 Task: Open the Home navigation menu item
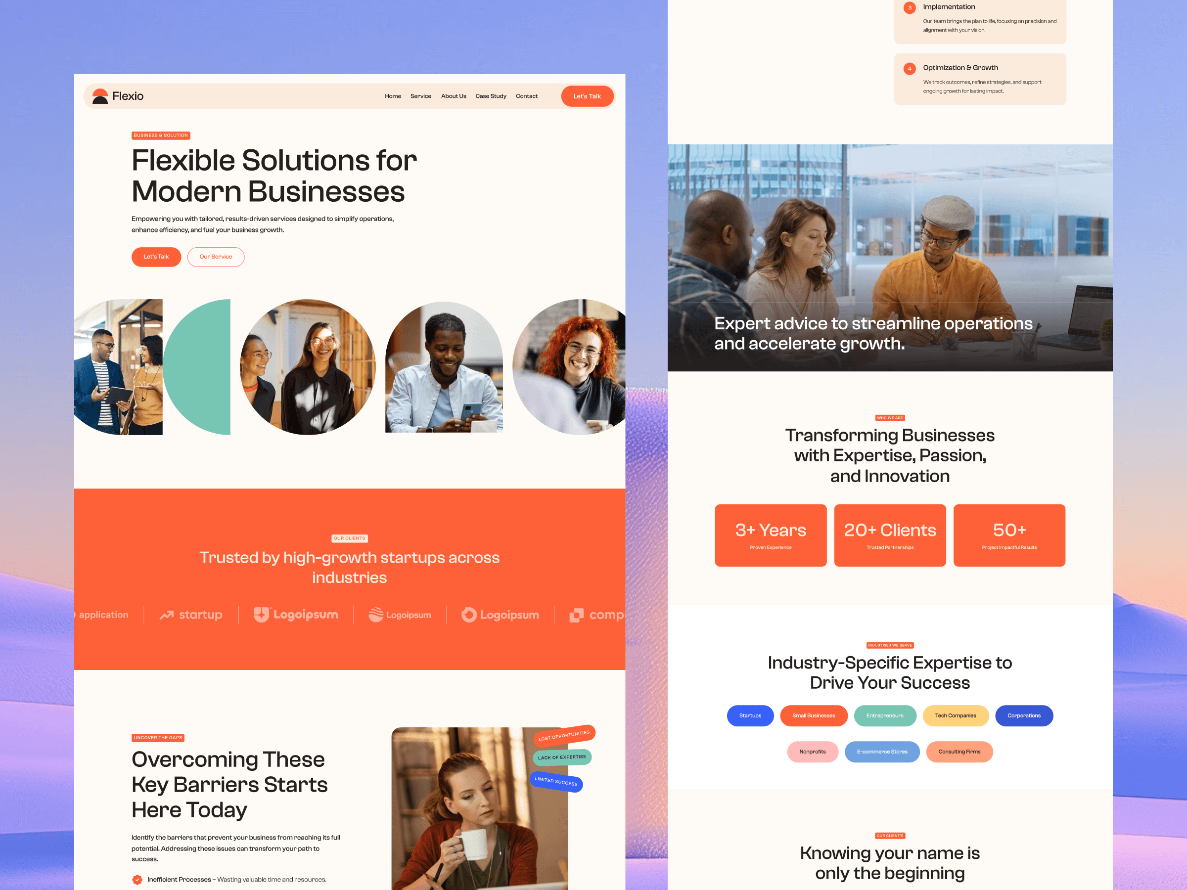click(x=393, y=96)
